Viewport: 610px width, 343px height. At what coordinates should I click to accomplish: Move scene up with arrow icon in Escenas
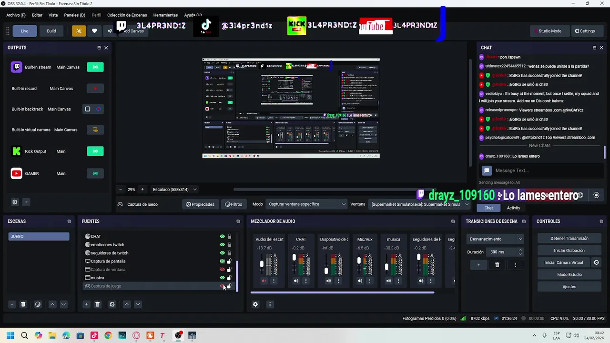(52, 304)
